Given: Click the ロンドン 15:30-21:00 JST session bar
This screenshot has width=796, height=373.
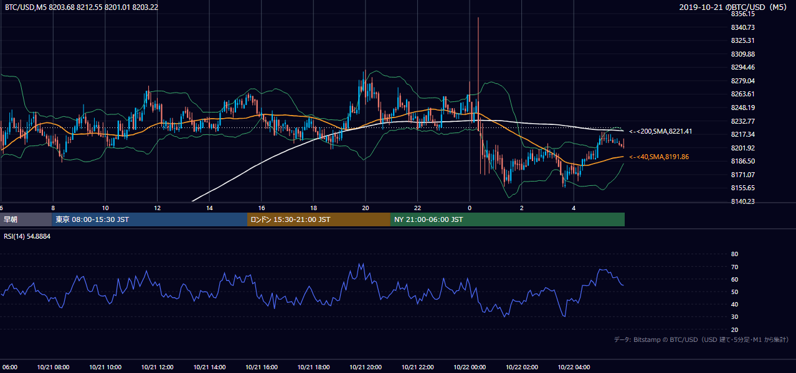Looking at the screenshot, I should click(319, 219).
